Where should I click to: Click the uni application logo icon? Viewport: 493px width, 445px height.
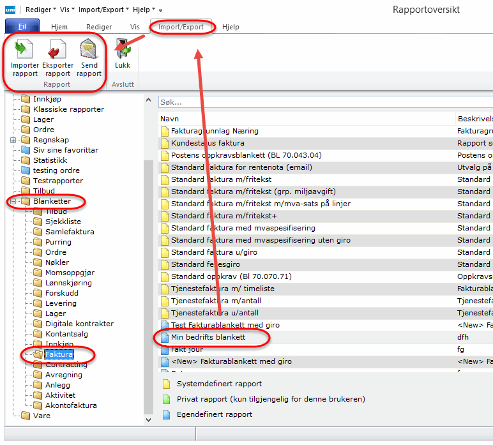coord(10,10)
